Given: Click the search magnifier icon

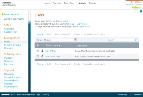Looking at the screenshot, I should (x=136, y=40).
